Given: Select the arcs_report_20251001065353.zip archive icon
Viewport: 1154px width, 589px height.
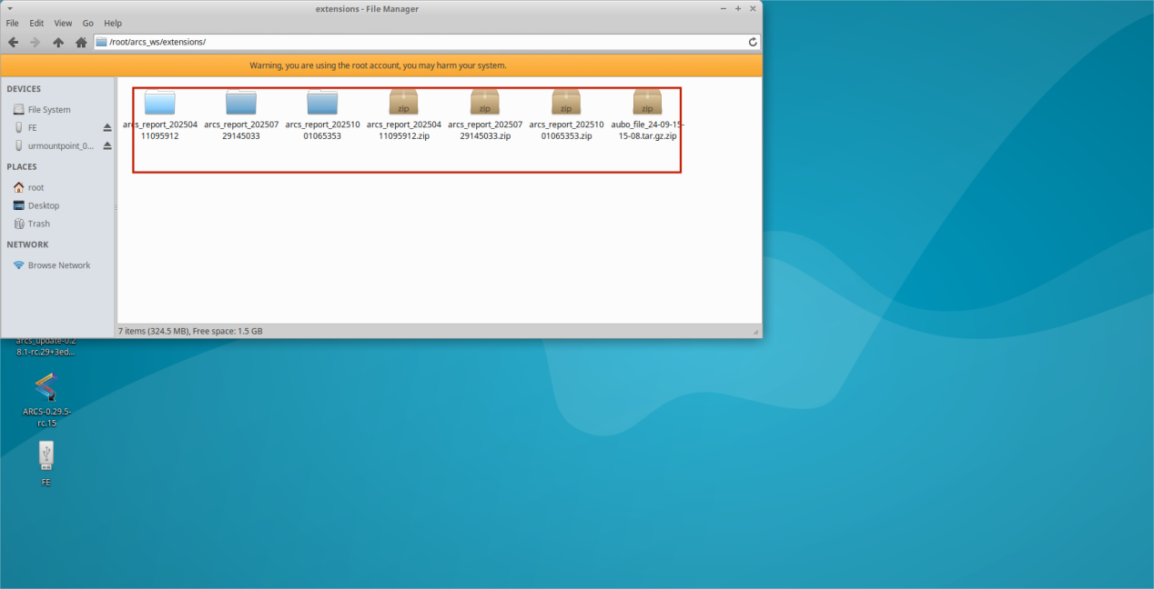Looking at the screenshot, I should tap(566, 101).
